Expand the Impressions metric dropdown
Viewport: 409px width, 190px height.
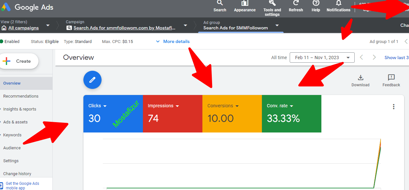click(x=177, y=106)
